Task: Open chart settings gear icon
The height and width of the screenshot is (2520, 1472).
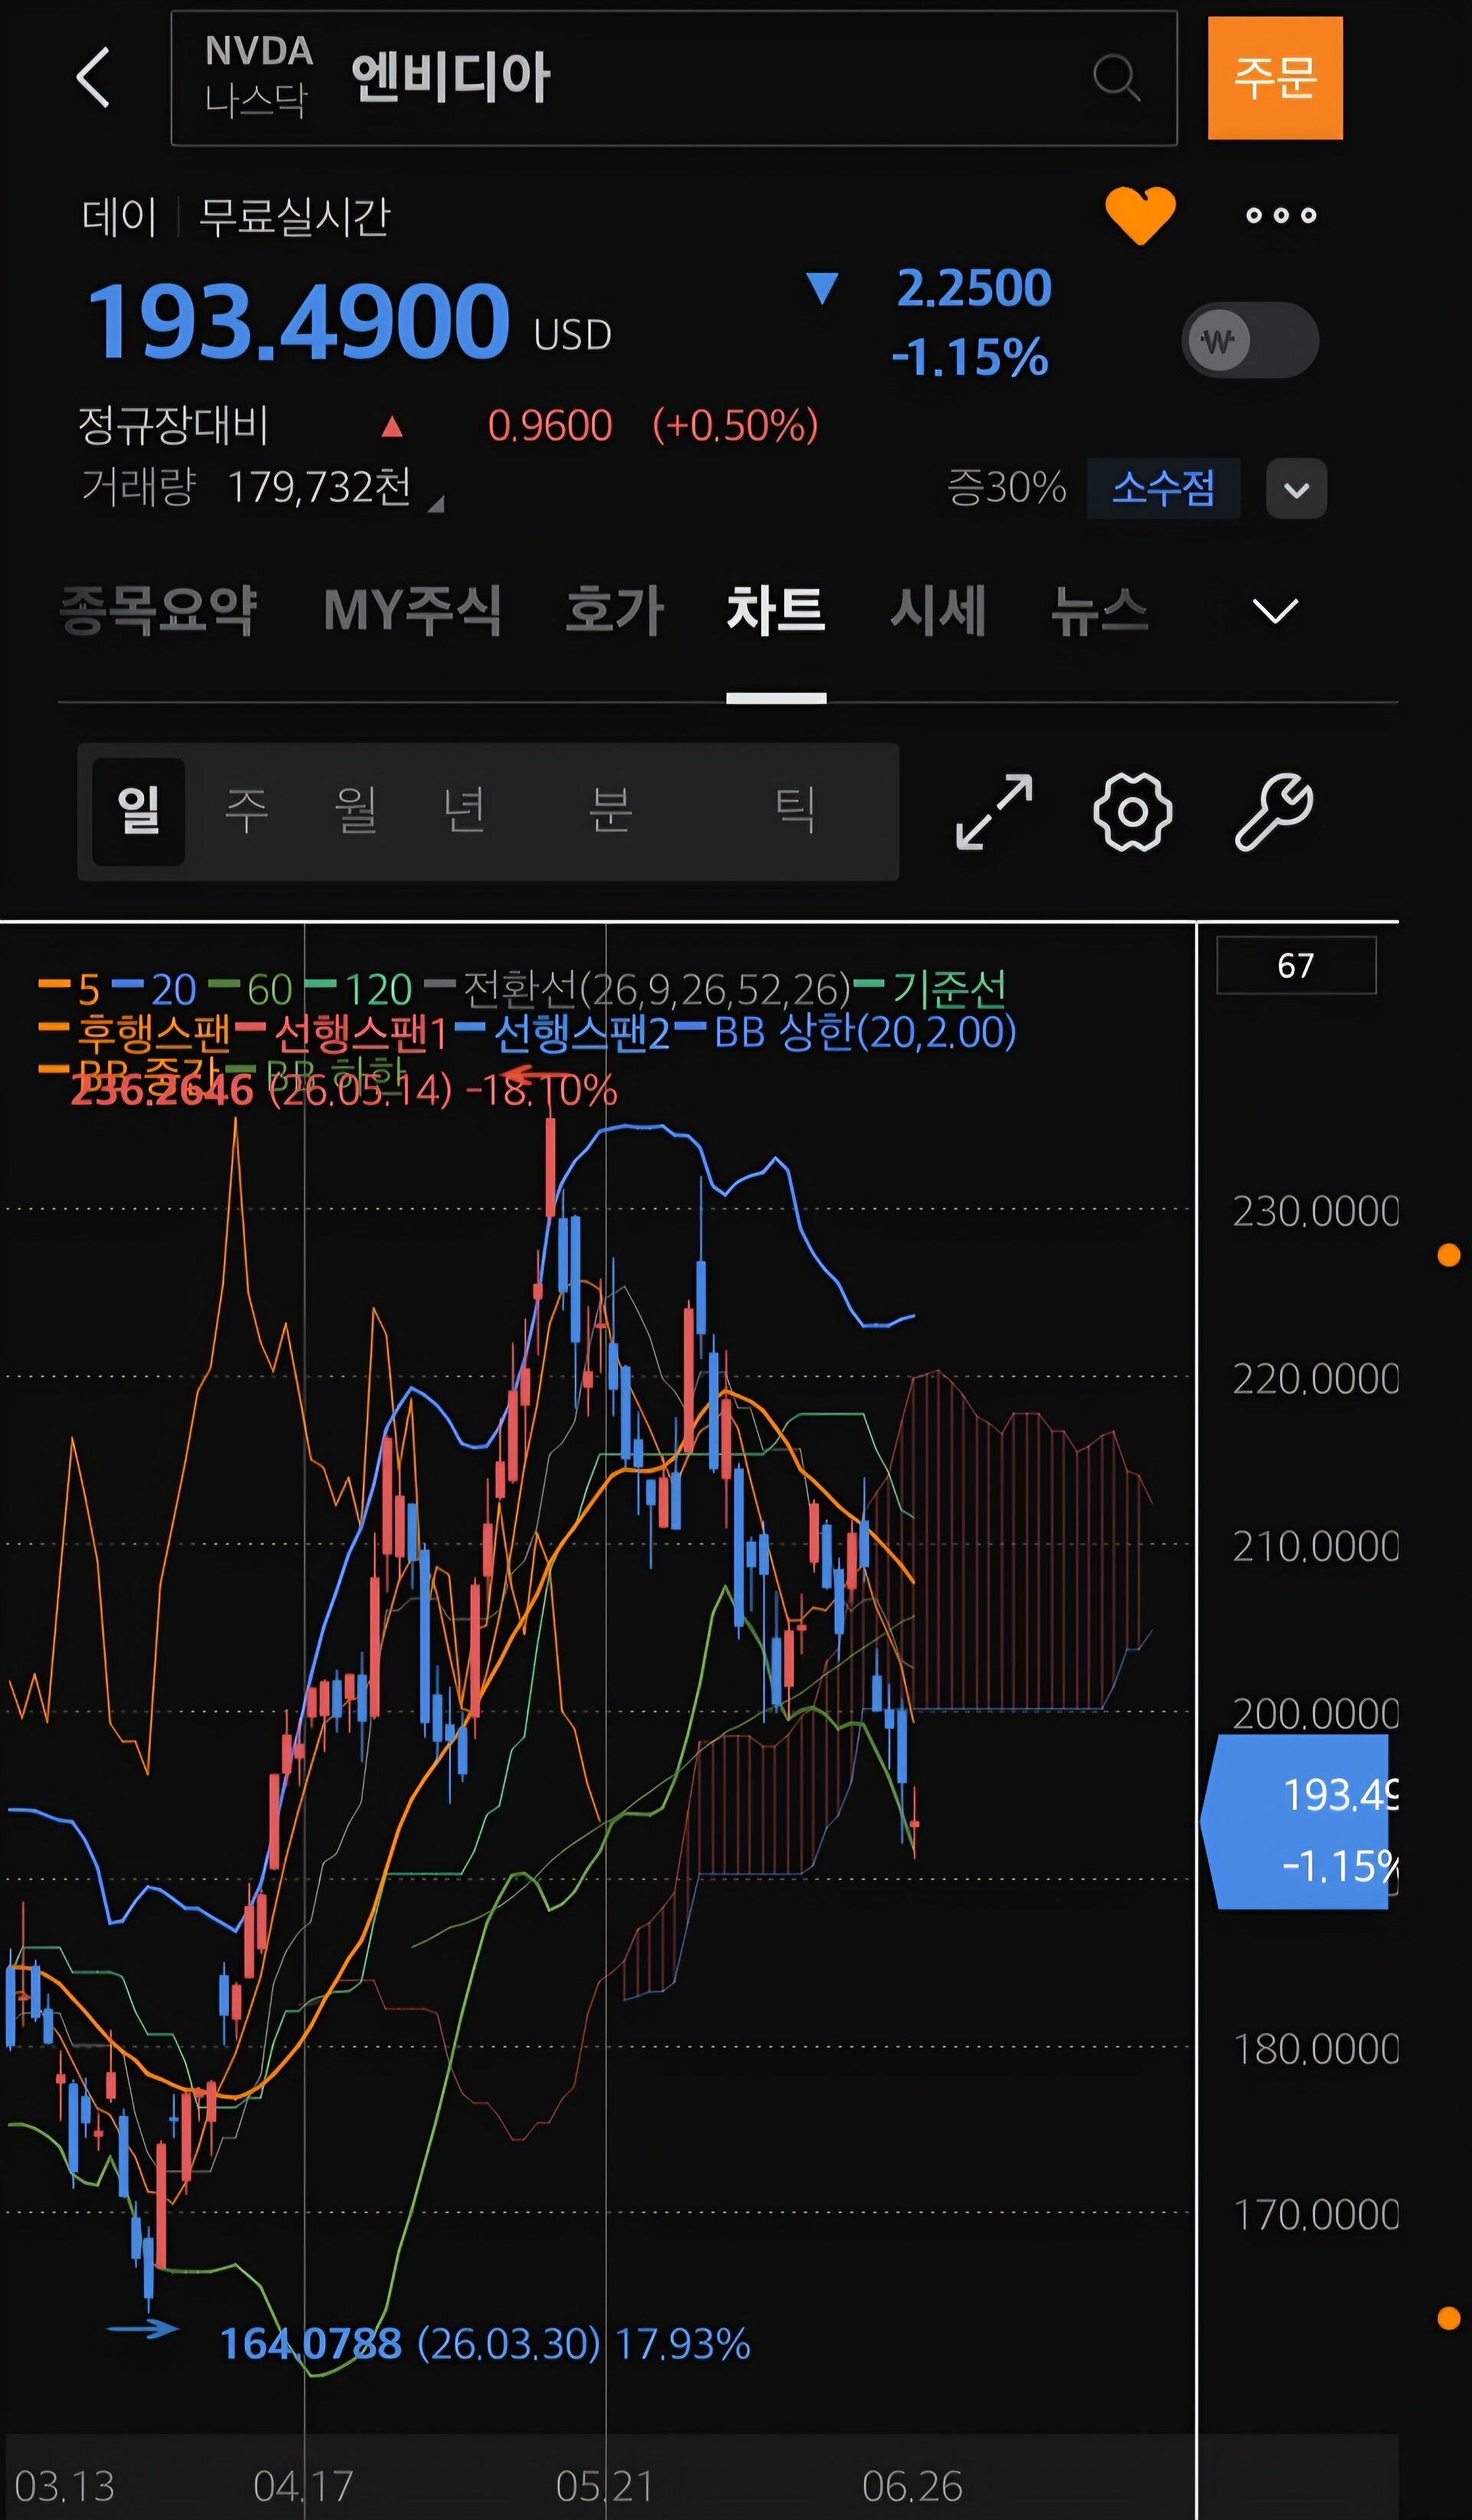Action: click(x=1133, y=812)
